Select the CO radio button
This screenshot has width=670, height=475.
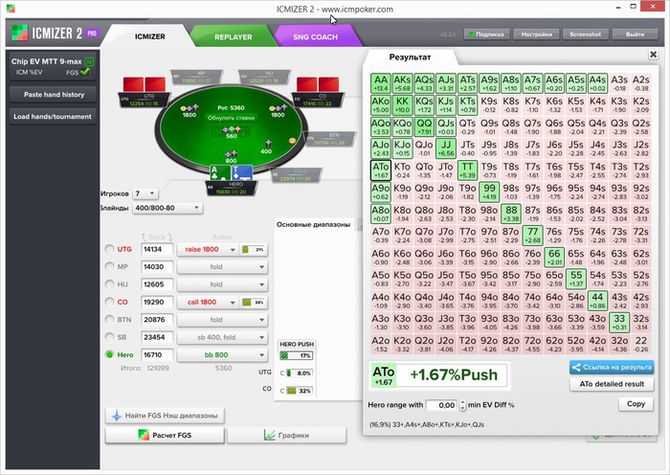(x=110, y=302)
